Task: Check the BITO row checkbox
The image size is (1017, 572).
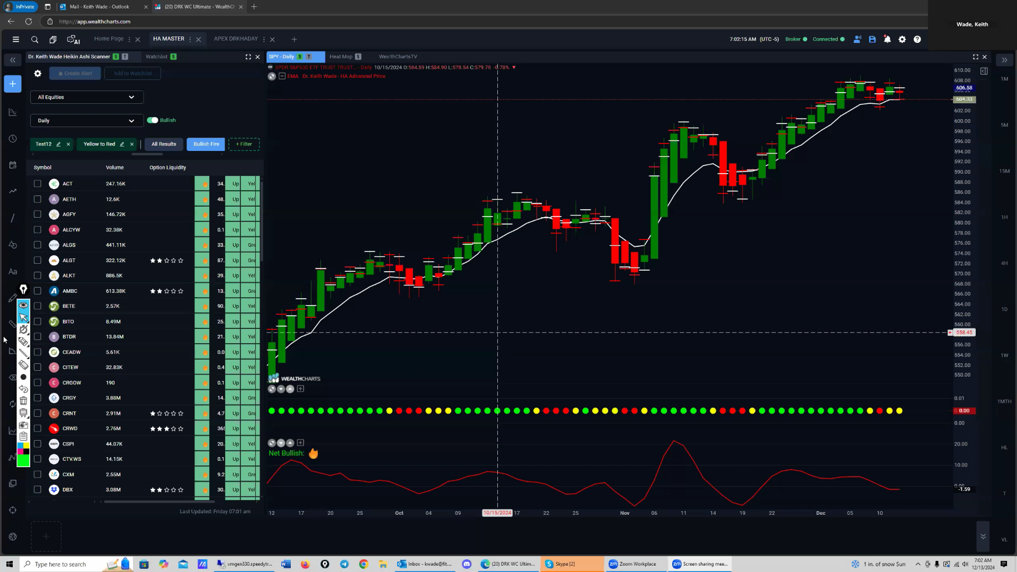Action: tap(37, 321)
